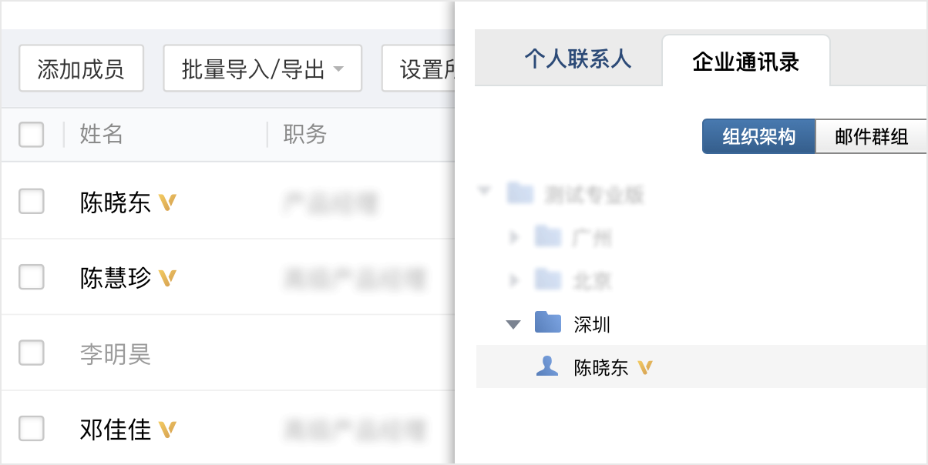Click the 广州 folder icon

(x=547, y=237)
